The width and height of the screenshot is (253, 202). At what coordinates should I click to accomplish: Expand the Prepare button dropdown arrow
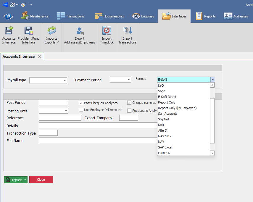[x=25, y=180]
